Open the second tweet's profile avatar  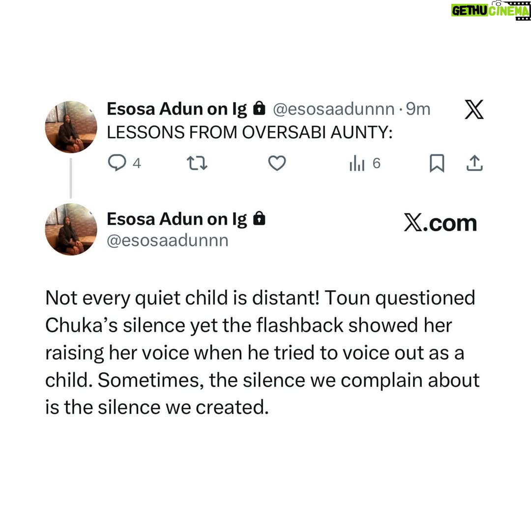(x=71, y=229)
